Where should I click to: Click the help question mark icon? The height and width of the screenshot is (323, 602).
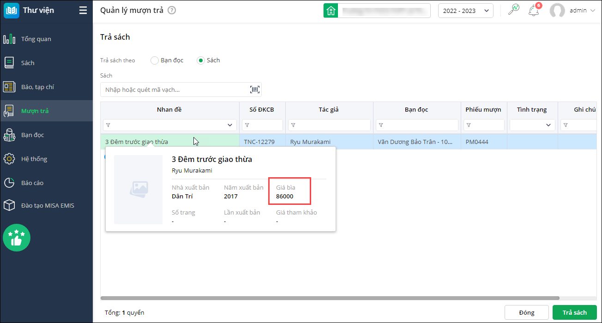(x=172, y=10)
